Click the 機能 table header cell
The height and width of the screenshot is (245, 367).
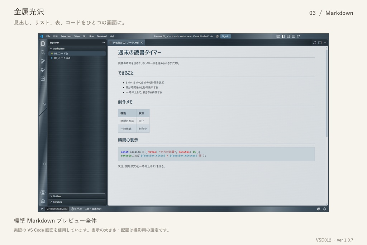click(x=127, y=113)
